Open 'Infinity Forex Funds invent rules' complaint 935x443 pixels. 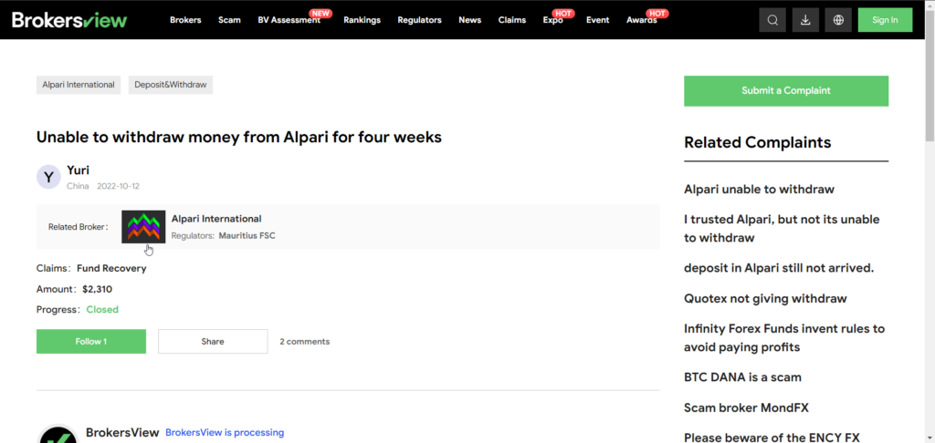pyautogui.click(x=784, y=337)
